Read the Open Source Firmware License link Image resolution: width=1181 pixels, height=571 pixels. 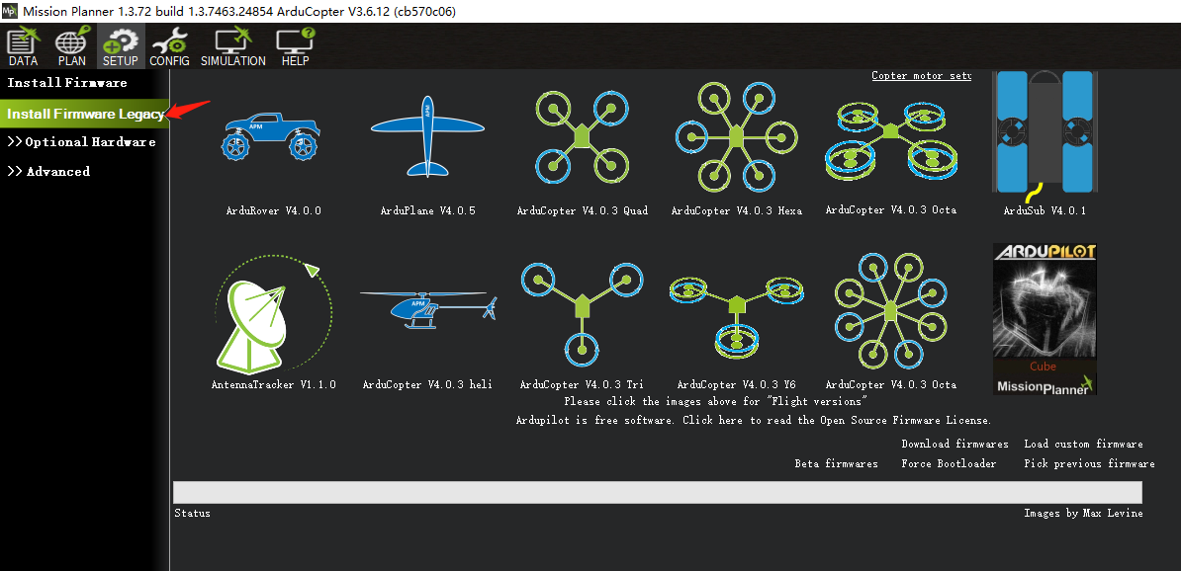pos(754,420)
